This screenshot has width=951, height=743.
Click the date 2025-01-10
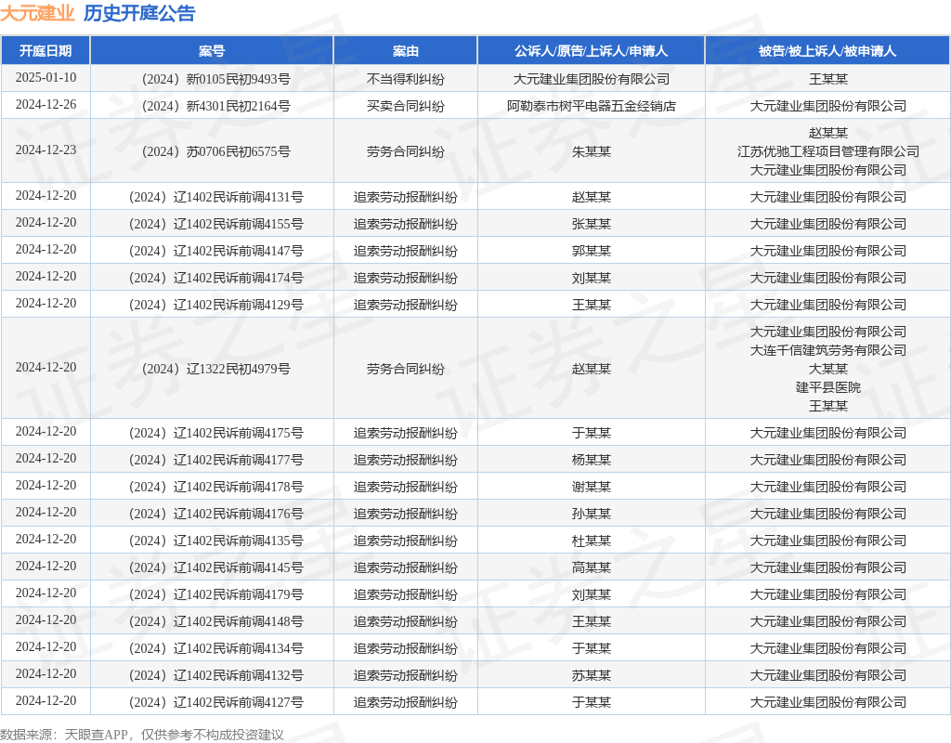click(x=46, y=78)
